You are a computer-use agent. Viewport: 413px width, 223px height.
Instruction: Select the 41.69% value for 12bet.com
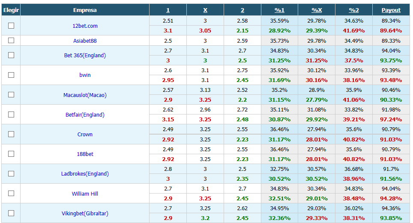pos(354,30)
